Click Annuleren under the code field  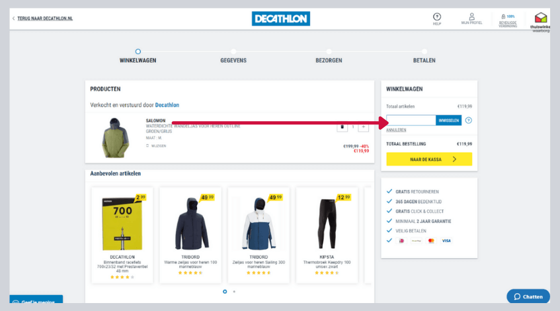pos(396,130)
